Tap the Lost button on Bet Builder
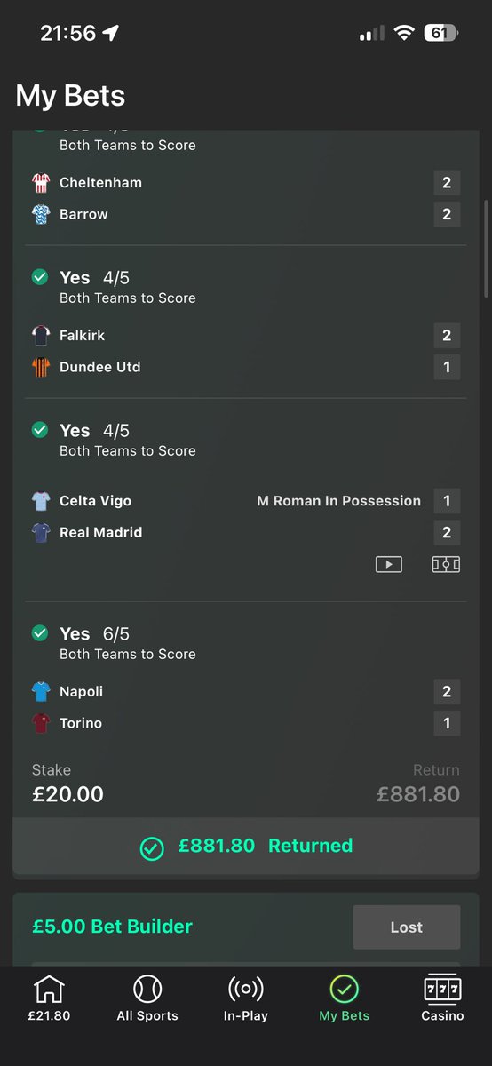This screenshot has height=1066, width=492. click(407, 927)
